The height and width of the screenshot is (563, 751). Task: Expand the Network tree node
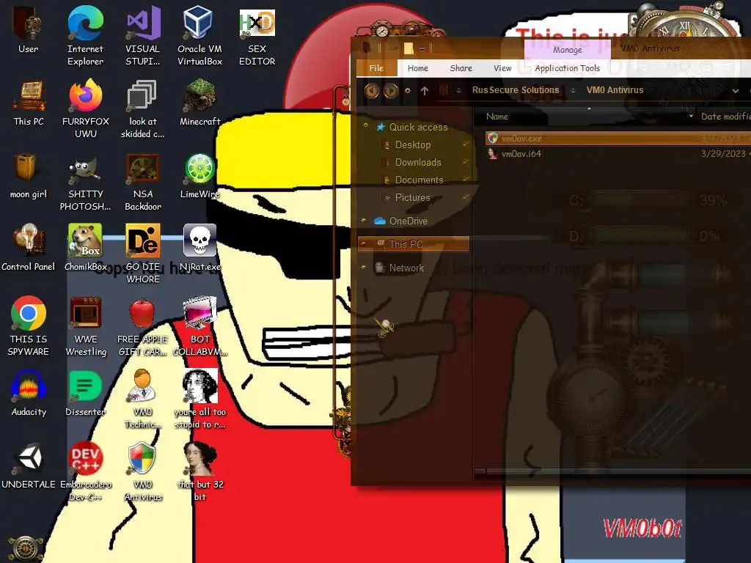tap(364, 268)
